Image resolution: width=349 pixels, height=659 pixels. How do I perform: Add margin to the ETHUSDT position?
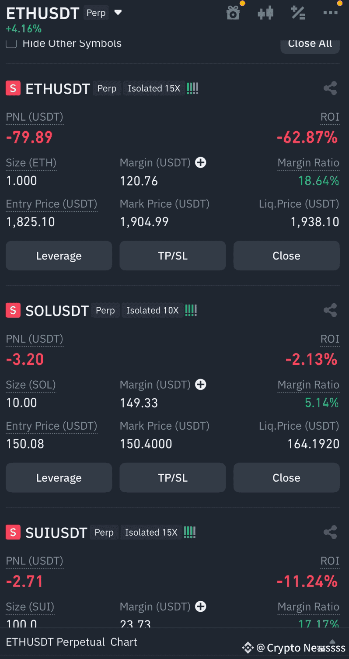point(201,163)
